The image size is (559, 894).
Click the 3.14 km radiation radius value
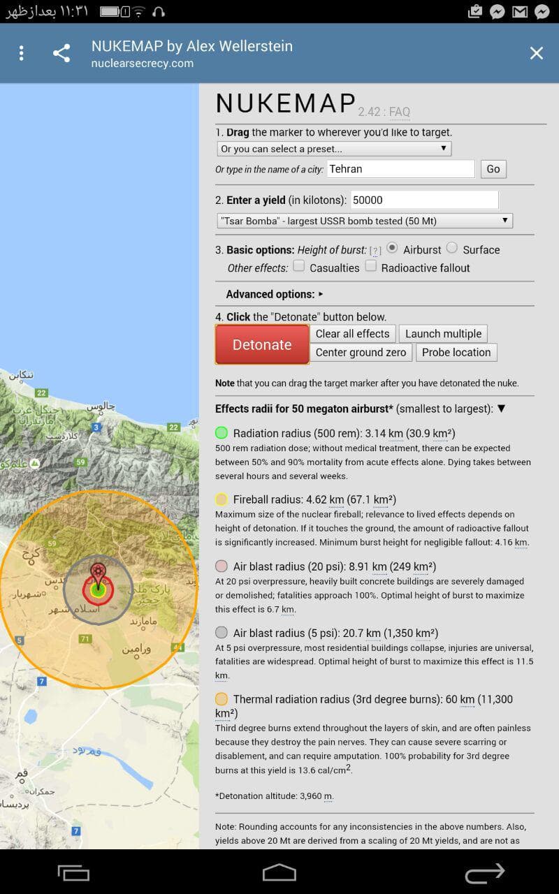(386, 434)
